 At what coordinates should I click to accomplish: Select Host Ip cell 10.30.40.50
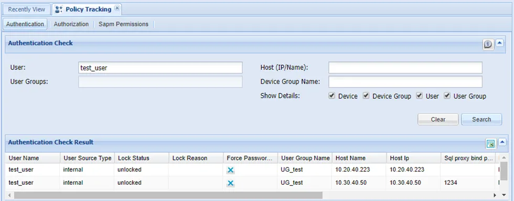[414, 183]
